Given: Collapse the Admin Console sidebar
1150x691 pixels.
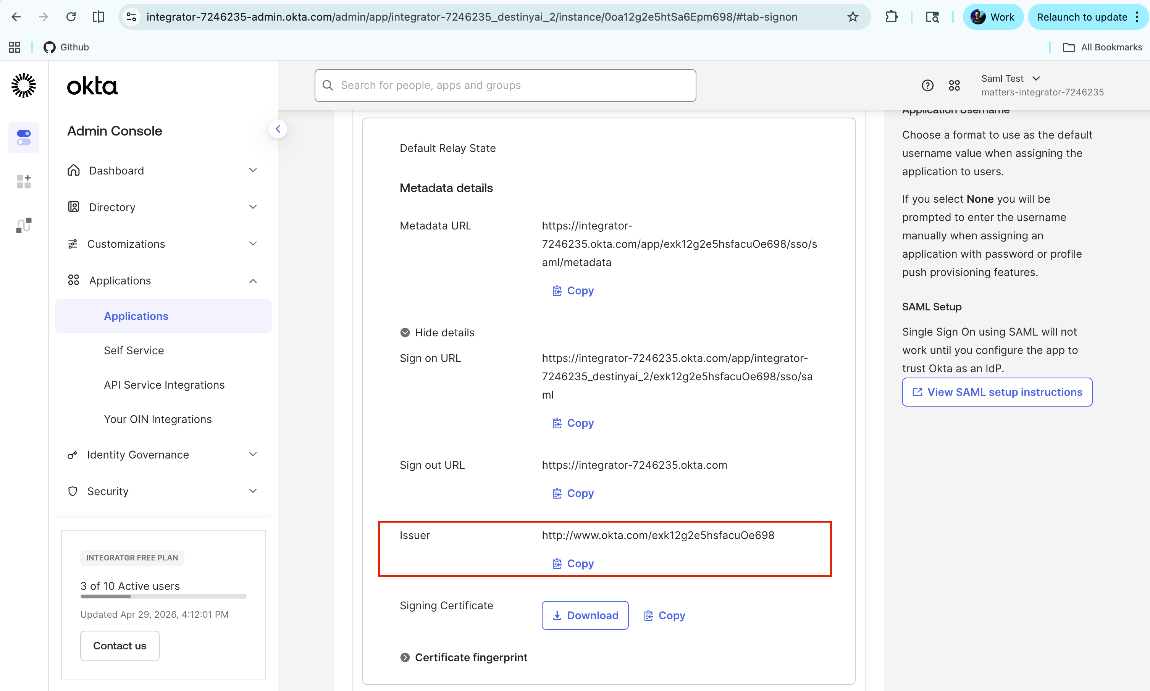Looking at the screenshot, I should point(278,129).
